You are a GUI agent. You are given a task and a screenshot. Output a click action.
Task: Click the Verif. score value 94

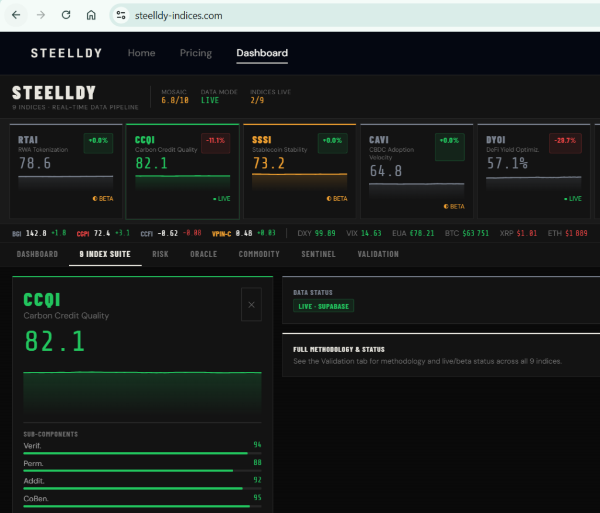(x=258, y=444)
